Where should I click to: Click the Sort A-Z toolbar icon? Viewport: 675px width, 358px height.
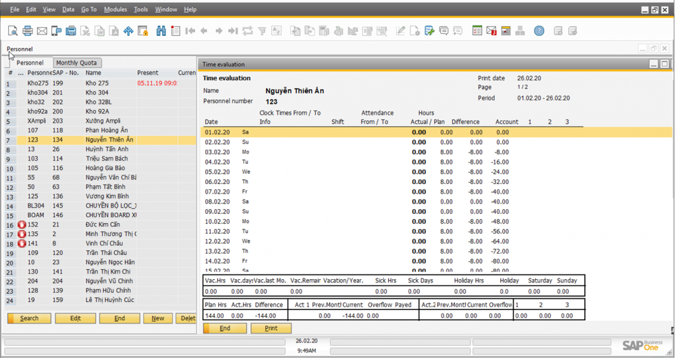[x=276, y=31]
